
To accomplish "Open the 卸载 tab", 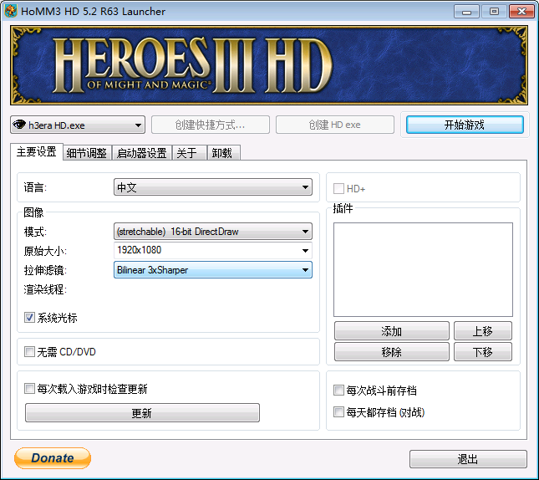I will [x=223, y=153].
